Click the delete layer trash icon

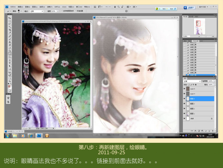213,131
